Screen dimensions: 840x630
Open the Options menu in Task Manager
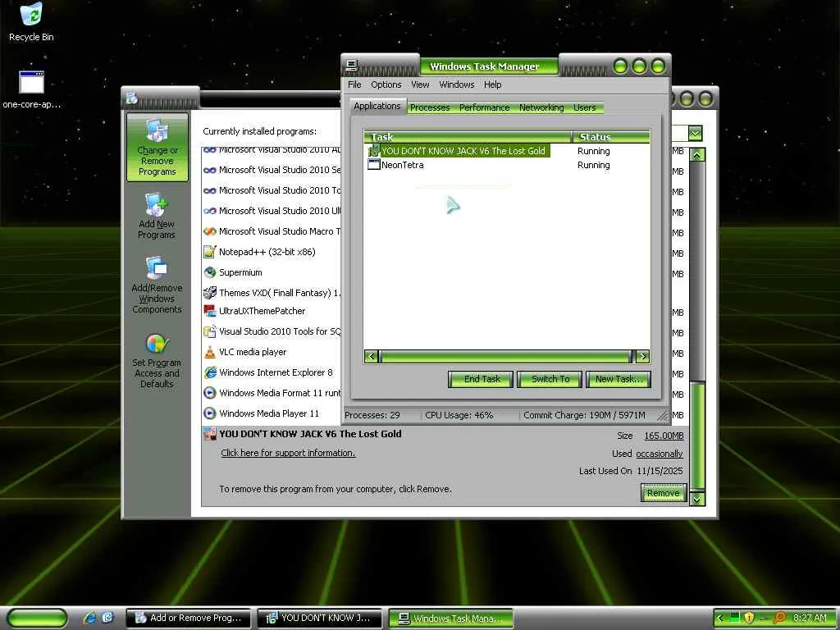coord(386,84)
